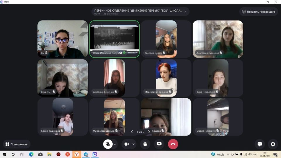Show hidden system tray icons
Viewport: 281px width, 158px height.
228,154
